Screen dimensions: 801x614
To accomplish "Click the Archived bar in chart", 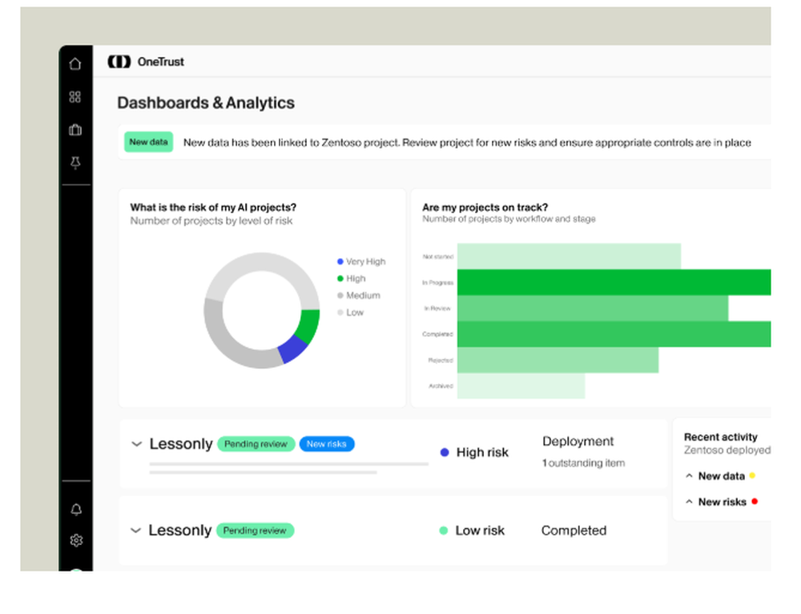I will pos(521,386).
